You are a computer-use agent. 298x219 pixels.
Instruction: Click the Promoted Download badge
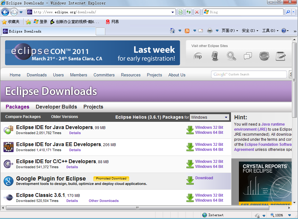click(111, 179)
